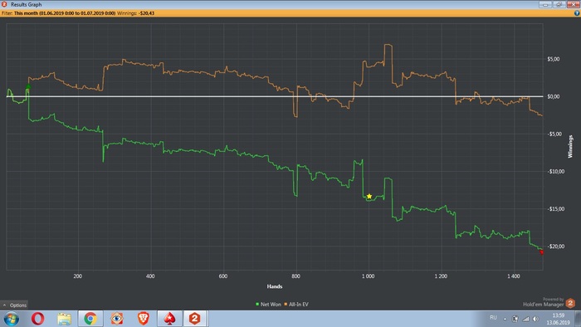Show hidden tray icons arrow

coord(505,319)
